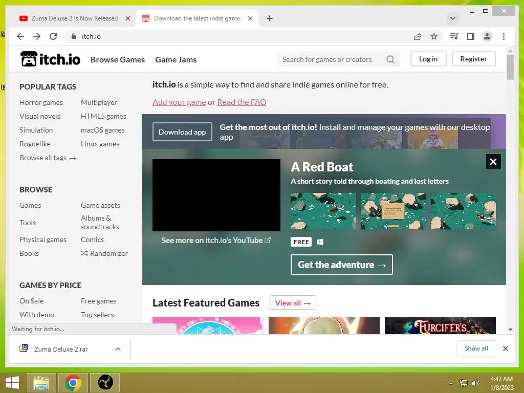Open the Chrome profile avatar
The image size is (524, 393).
point(487,36)
